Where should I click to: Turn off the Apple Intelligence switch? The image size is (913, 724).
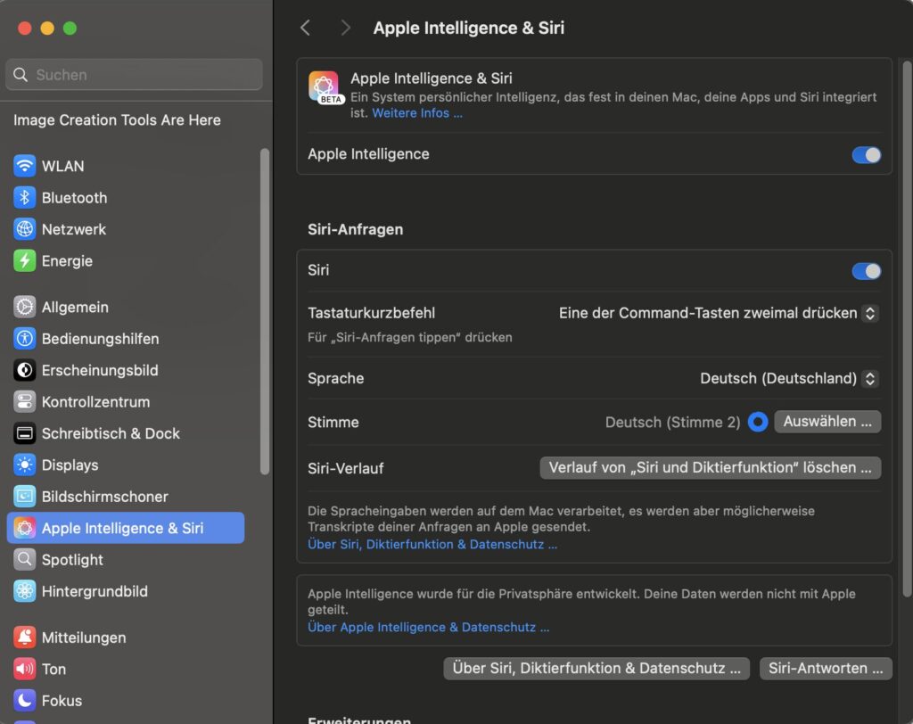(x=866, y=155)
